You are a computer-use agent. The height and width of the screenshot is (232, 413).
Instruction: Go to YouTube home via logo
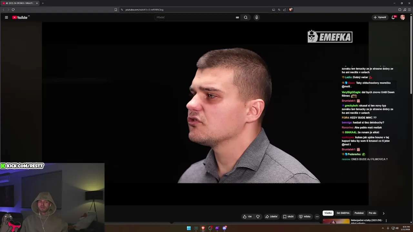(20, 17)
